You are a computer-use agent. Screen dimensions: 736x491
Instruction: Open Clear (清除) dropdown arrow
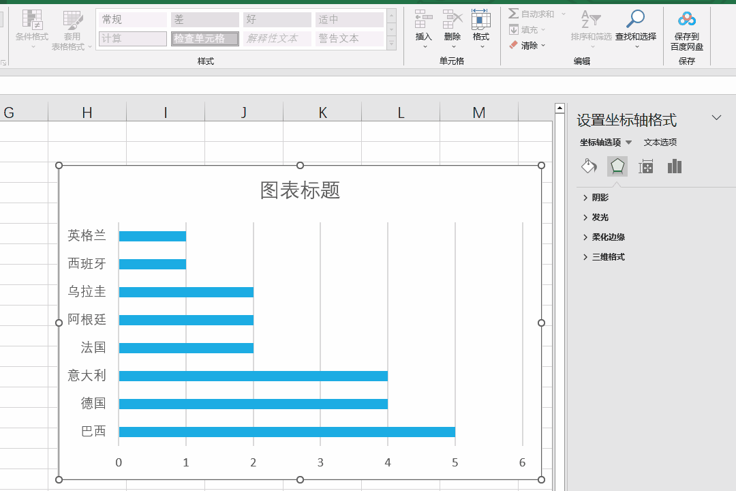click(543, 46)
